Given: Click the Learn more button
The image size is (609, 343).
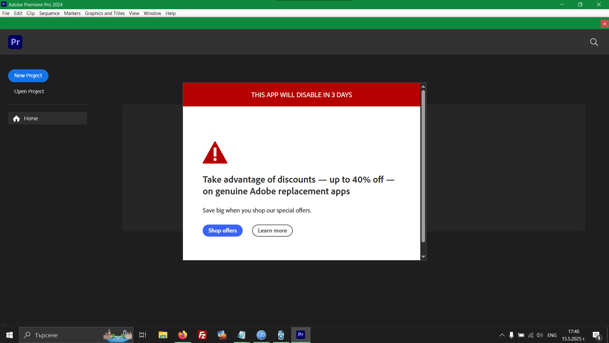Looking at the screenshot, I should pos(272,231).
